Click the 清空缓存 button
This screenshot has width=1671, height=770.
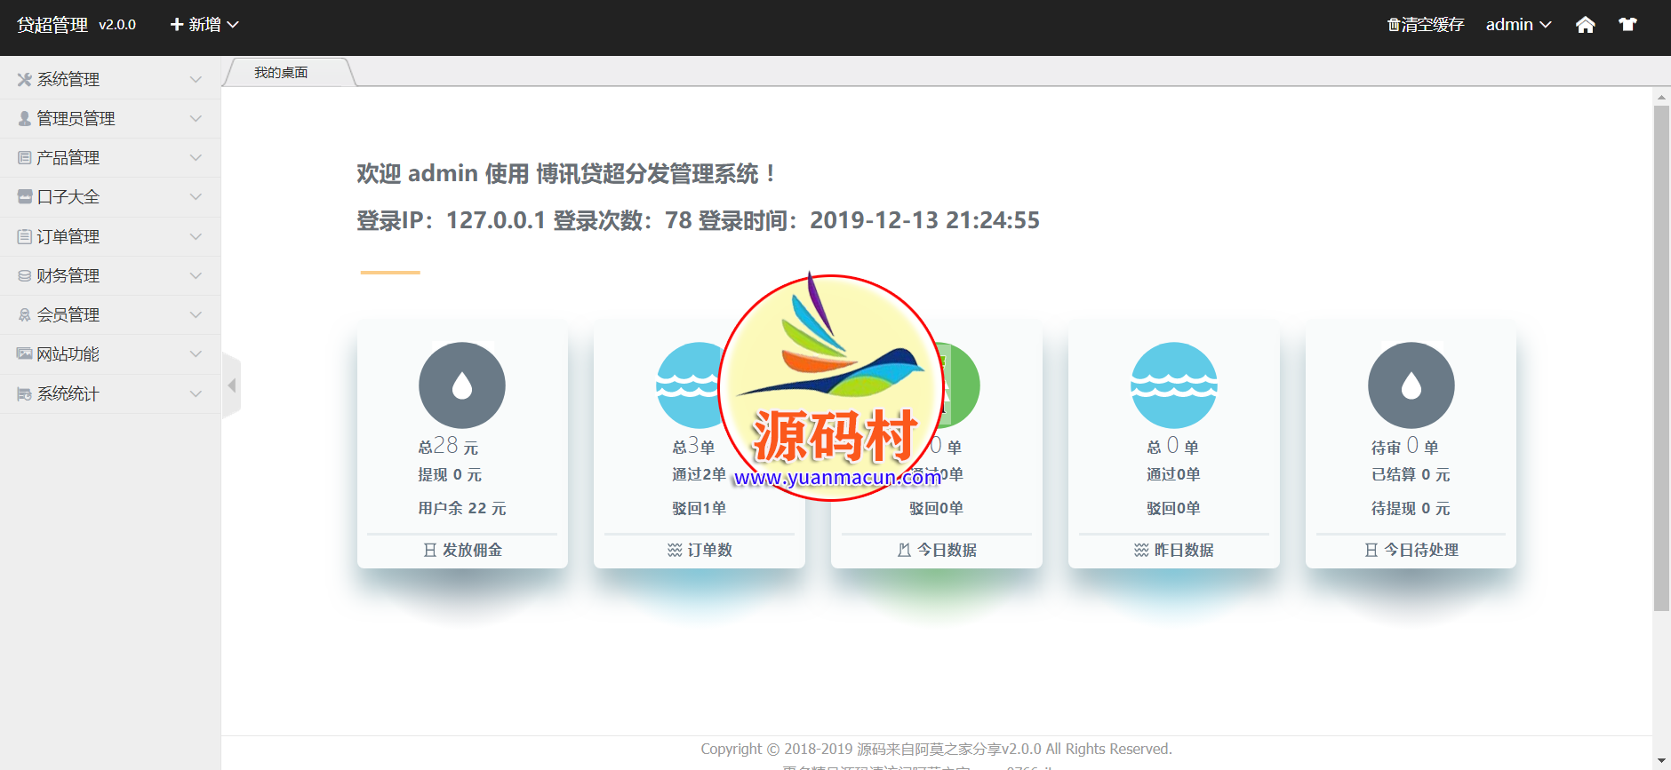coord(1426,25)
